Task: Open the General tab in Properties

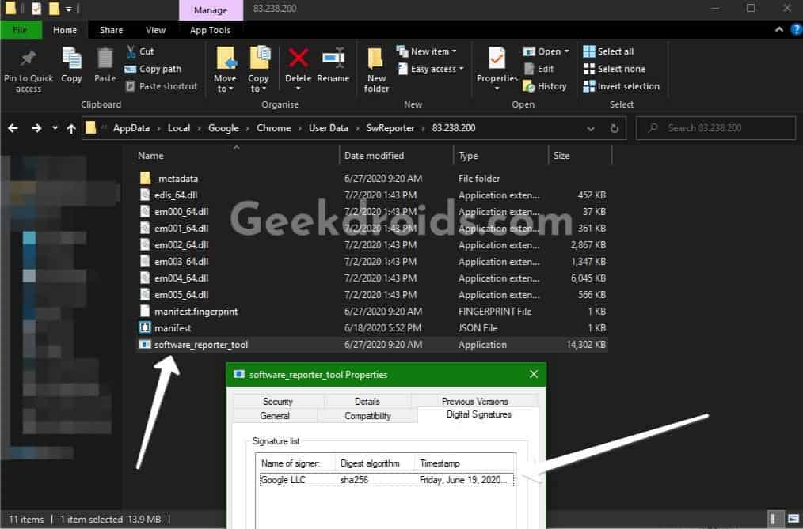Action: pyautogui.click(x=275, y=416)
